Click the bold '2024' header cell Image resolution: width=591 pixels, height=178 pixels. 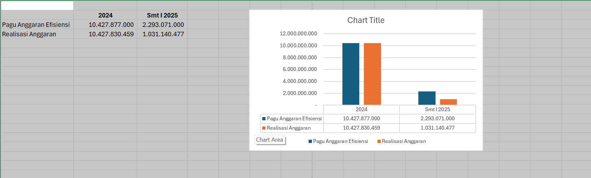[x=105, y=15]
